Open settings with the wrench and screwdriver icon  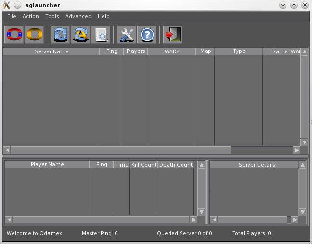127,35
